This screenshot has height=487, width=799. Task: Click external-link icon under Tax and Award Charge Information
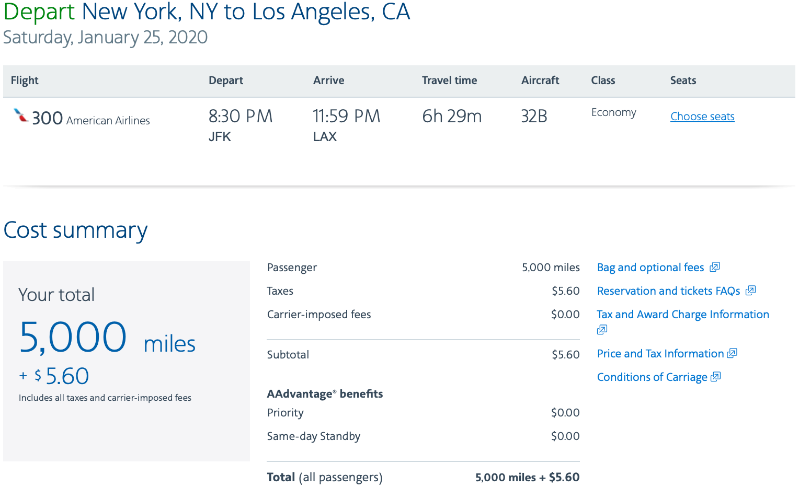coord(602,330)
